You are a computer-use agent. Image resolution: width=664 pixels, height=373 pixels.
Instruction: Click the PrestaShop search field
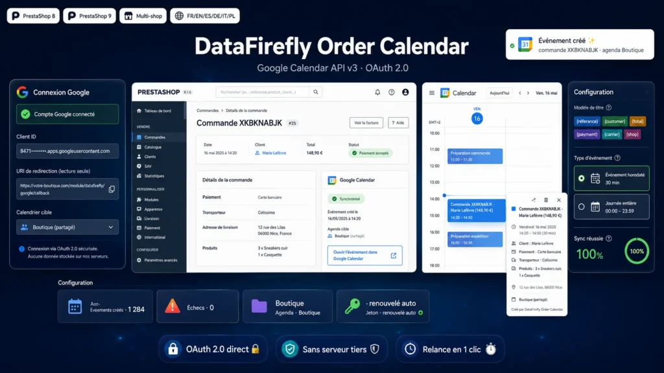(x=263, y=92)
